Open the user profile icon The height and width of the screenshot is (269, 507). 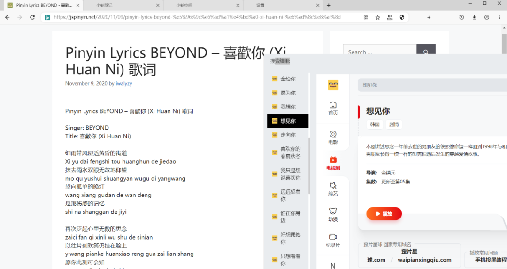487,17
